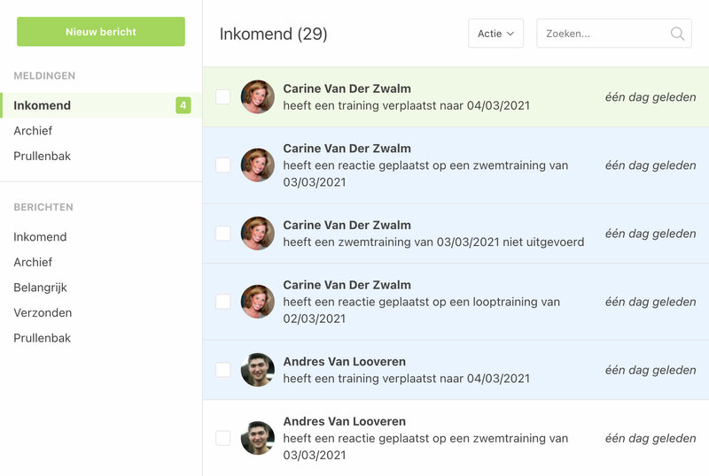Check Carine's zwemtraining reactie notification

223,165
